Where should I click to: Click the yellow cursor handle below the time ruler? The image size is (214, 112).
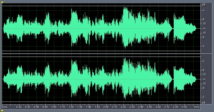pyautogui.click(x=2, y=111)
